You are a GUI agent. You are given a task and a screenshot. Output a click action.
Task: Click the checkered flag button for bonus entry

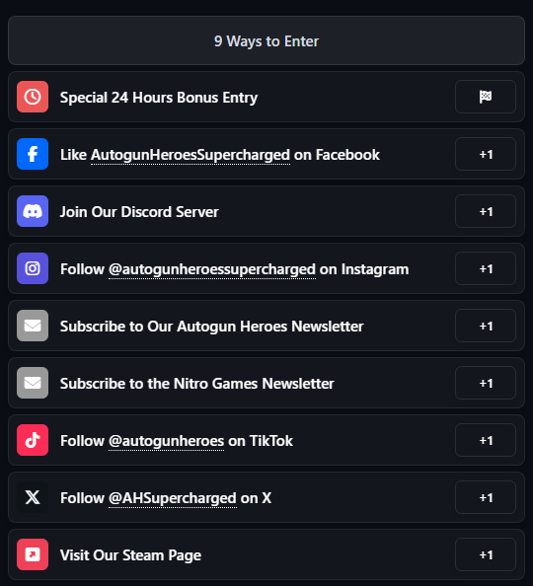[486, 97]
